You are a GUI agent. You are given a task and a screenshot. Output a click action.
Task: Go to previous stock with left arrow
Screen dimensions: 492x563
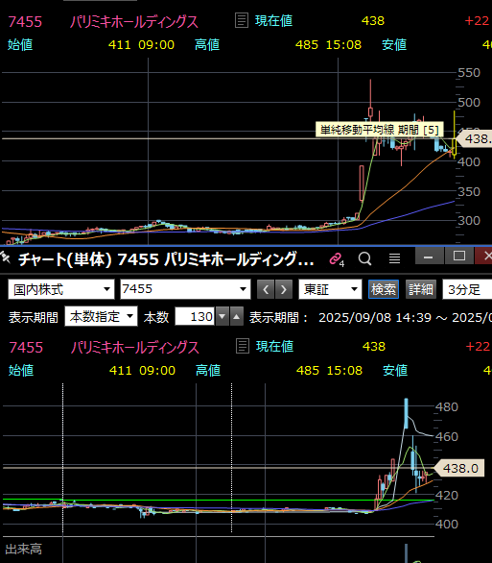click(266, 289)
